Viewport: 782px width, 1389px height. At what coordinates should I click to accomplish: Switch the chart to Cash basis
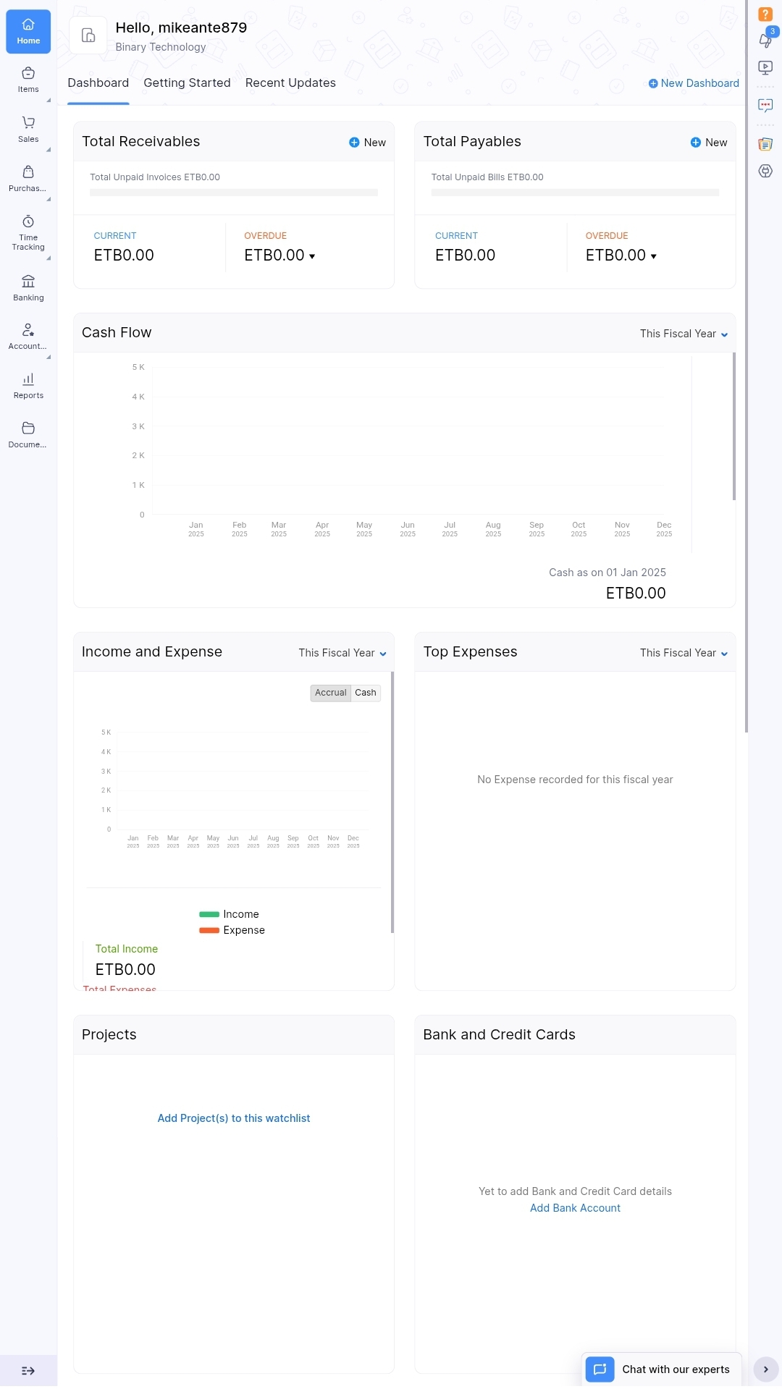(x=366, y=693)
